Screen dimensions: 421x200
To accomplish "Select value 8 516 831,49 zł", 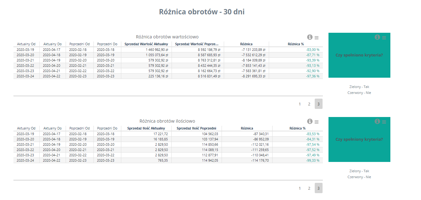I will [x=209, y=76].
